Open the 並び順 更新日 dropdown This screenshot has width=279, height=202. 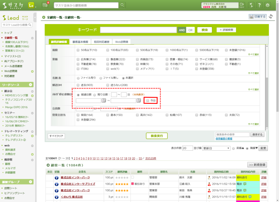pyautogui.click(x=216, y=148)
